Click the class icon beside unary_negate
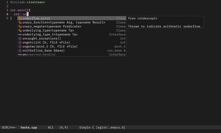 pos(20,26)
